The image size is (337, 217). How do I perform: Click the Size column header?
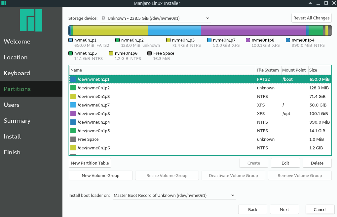(319, 70)
